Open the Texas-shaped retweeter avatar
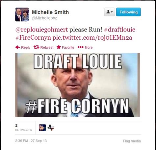This screenshot has height=150, width=156. [51, 128]
